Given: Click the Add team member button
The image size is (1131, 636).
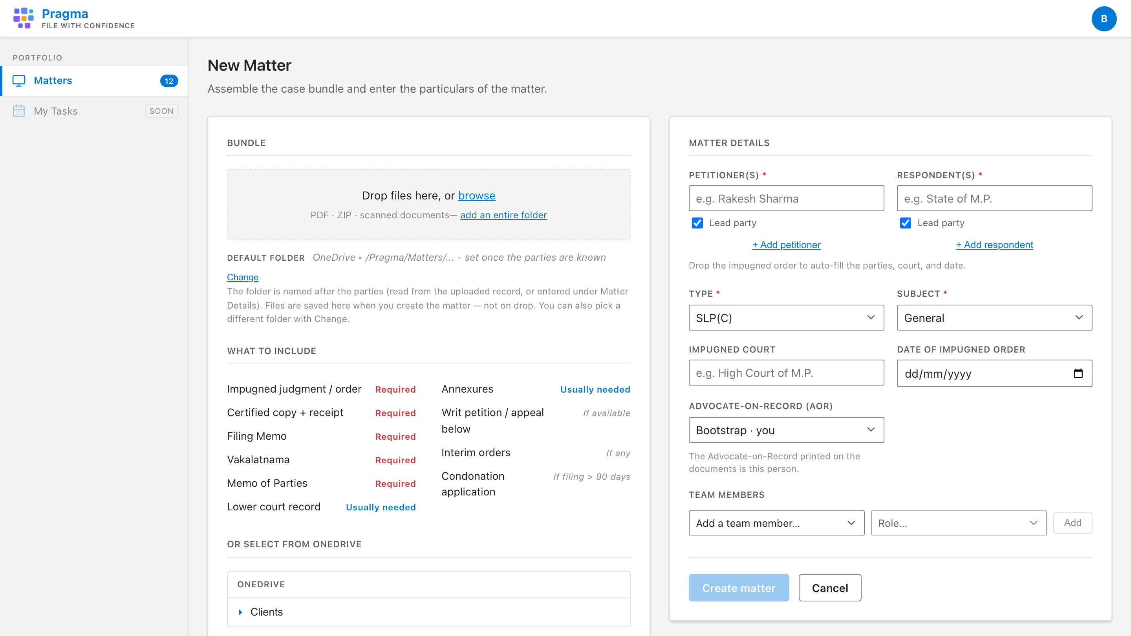Looking at the screenshot, I should coord(1072,523).
